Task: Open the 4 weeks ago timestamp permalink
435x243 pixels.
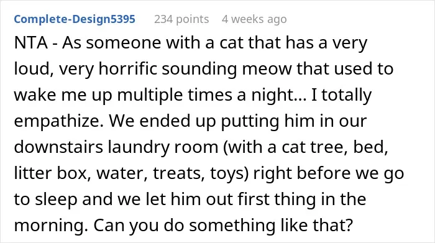Action: coord(254,19)
